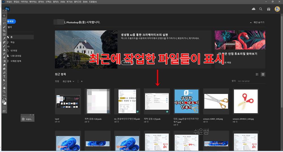Close the 타임라인 floating panel
283x152 pixels.
pos(33,115)
